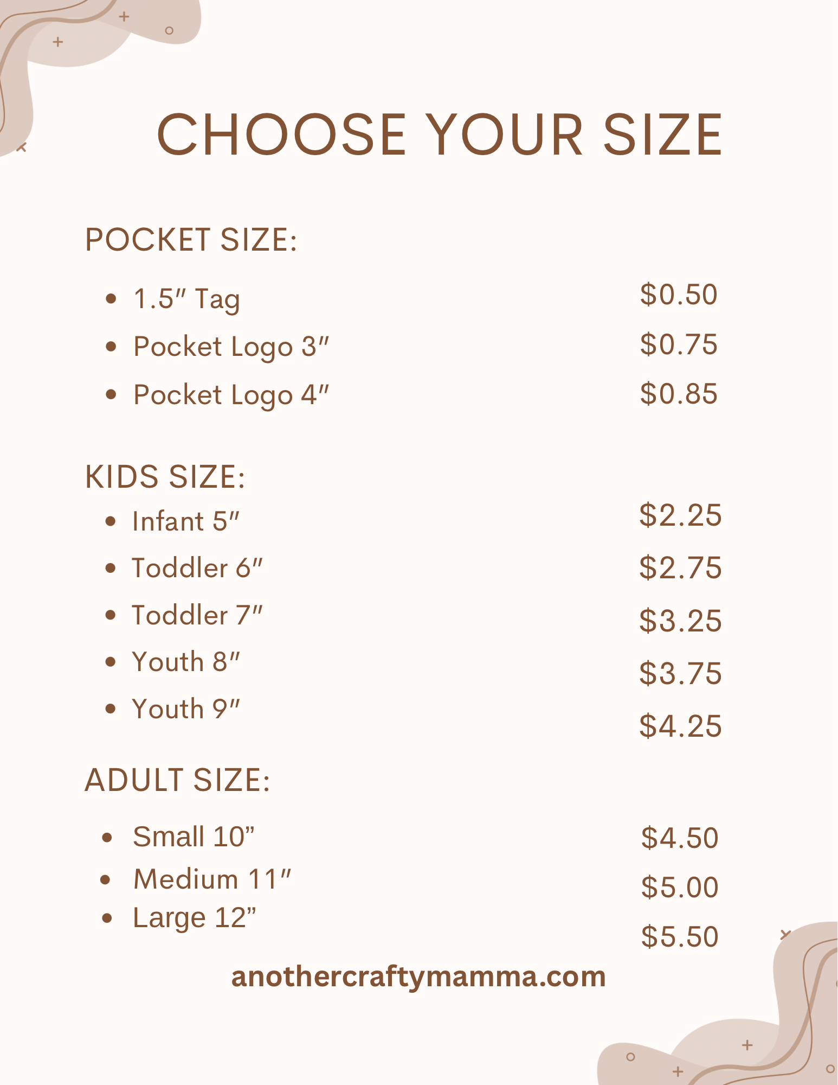Choose the Large 12" adult size
838x1085 pixels.
[x=194, y=918]
